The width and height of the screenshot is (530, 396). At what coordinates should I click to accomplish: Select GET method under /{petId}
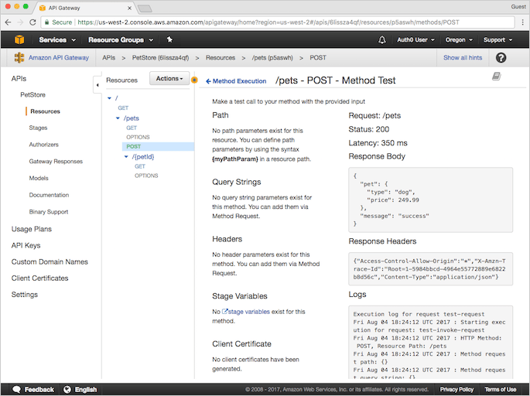point(140,166)
